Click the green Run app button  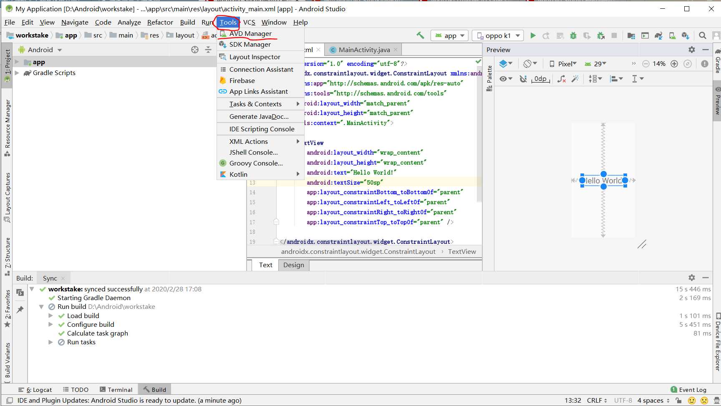tap(533, 36)
